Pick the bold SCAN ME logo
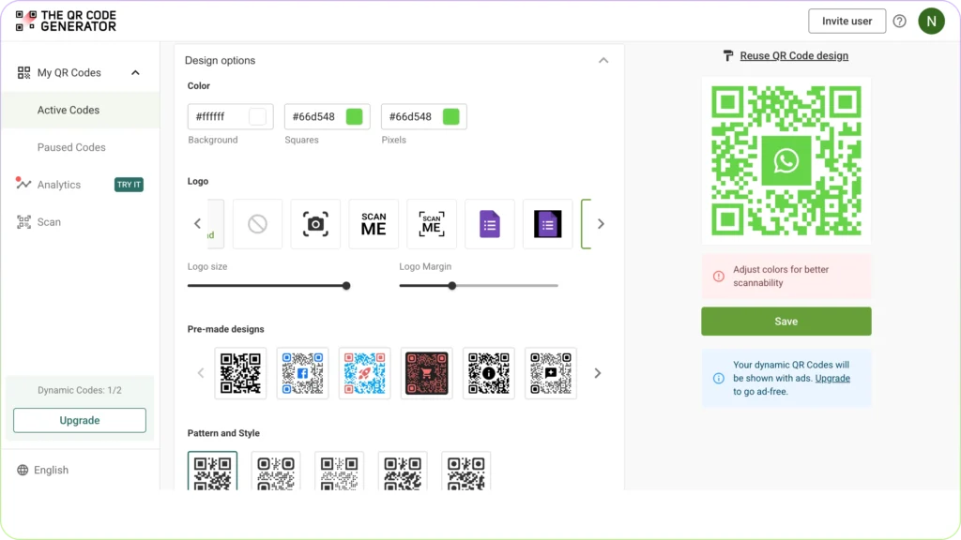The width and height of the screenshot is (961, 540). point(374,223)
